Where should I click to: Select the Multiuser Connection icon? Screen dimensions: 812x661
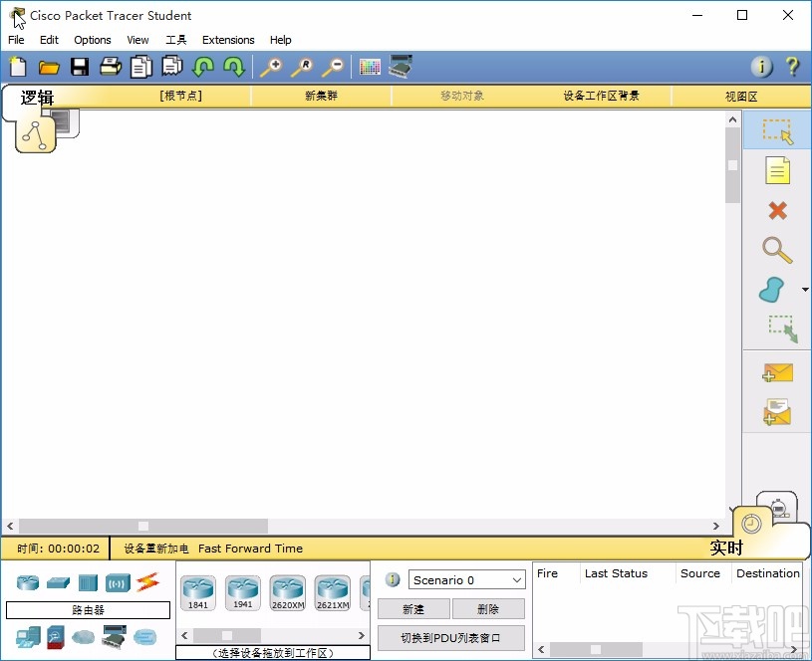(x=144, y=637)
